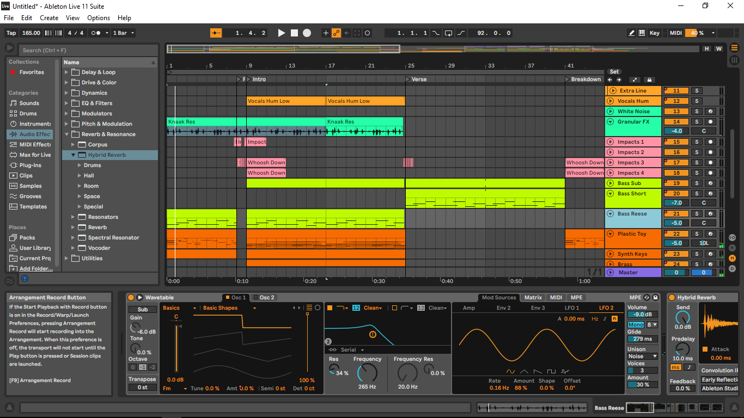Viewport: 744px width, 418px height.
Task: Expand the Delay & Loop folder
Action: pyautogui.click(x=67, y=72)
